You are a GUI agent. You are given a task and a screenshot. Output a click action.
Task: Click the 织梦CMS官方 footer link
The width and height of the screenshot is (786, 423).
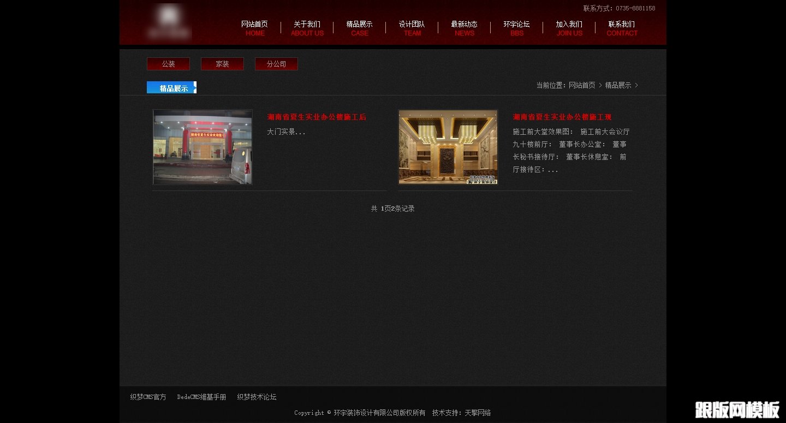(147, 397)
